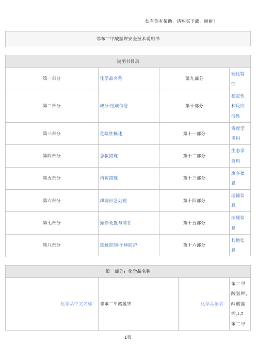Select the 第十二部分 table cell
Viewport: 256px width, 362px height.
(x=194, y=156)
